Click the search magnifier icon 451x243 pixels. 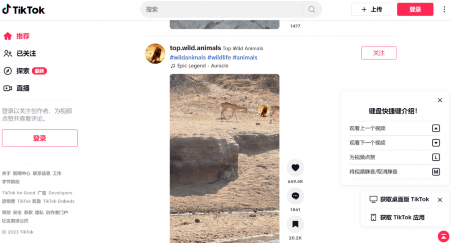click(312, 10)
